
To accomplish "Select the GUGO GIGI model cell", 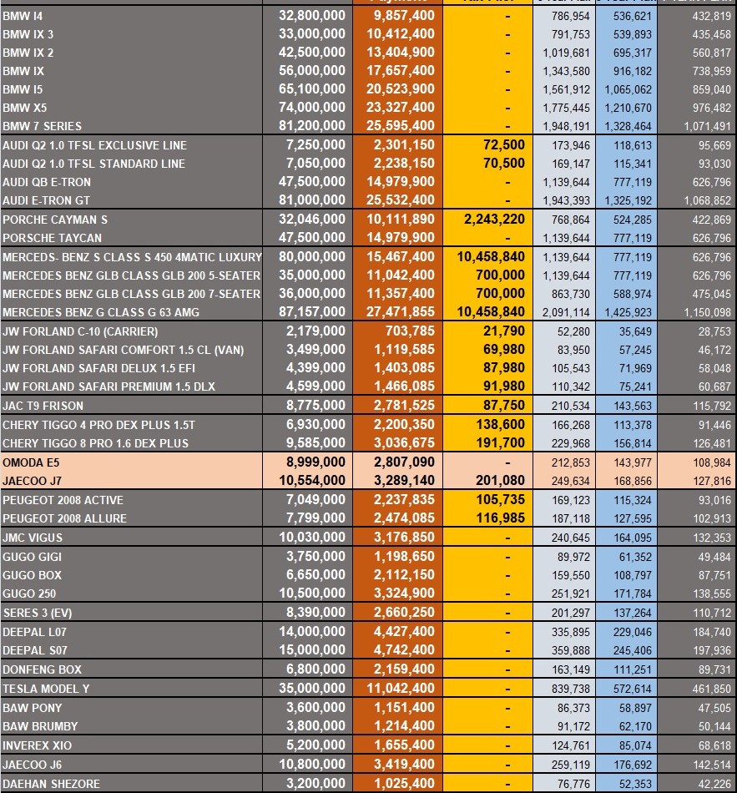I will point(132,557).
